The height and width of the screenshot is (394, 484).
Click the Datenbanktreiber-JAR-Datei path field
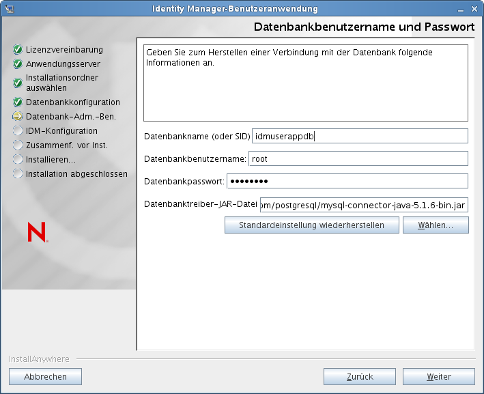365,205
